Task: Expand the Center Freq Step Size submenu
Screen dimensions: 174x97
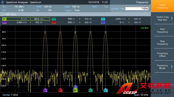Action: coord(163,18)
